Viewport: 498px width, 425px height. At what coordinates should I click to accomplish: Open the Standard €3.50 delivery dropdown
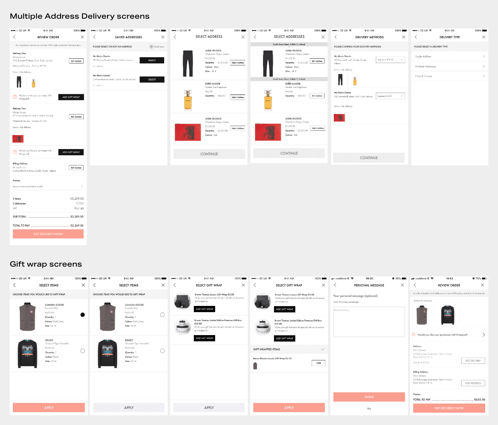pyautogui.click(x=390, y=60)
